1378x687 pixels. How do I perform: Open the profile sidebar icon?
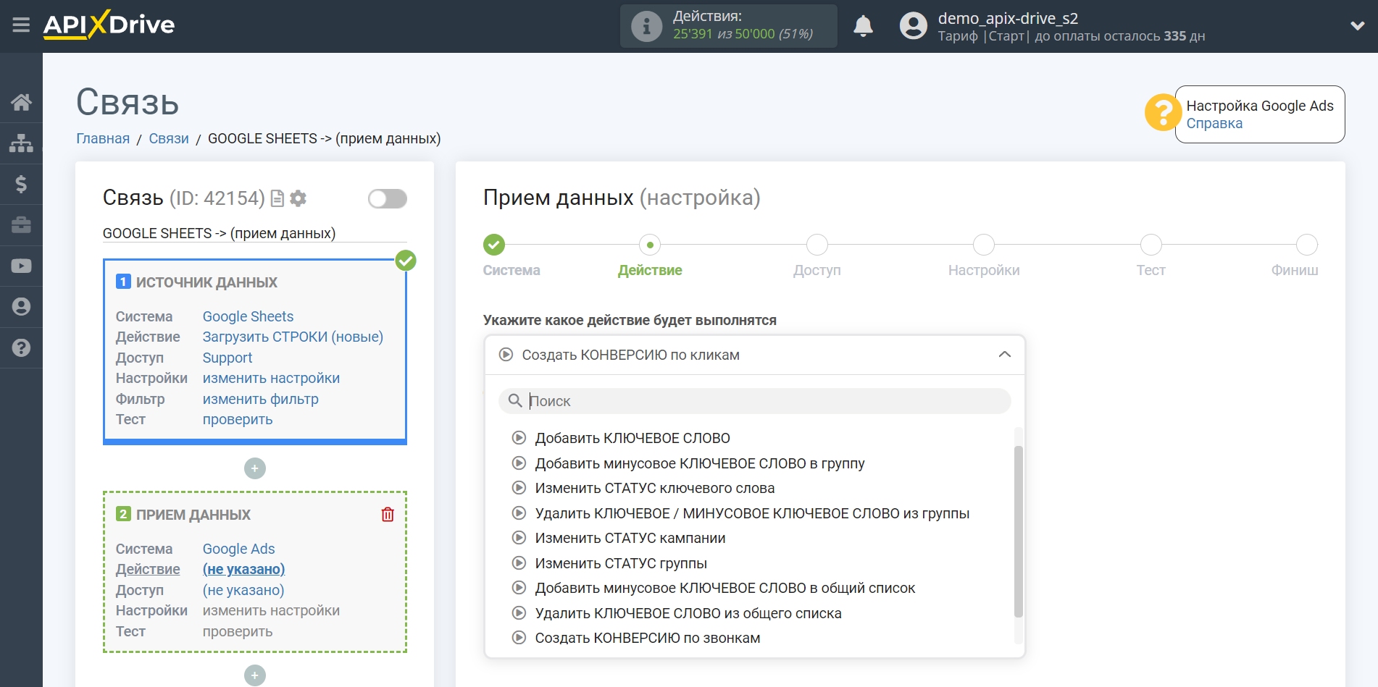tap(21, 306)
